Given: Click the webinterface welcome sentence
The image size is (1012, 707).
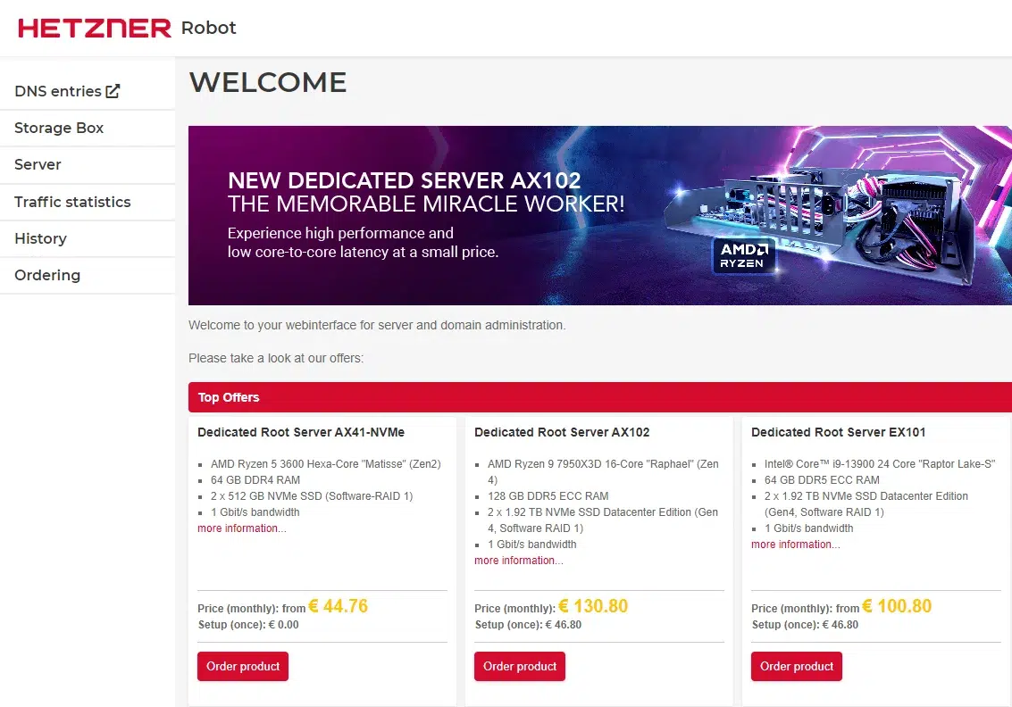Looking at the screenshot, I should point(377,325).
